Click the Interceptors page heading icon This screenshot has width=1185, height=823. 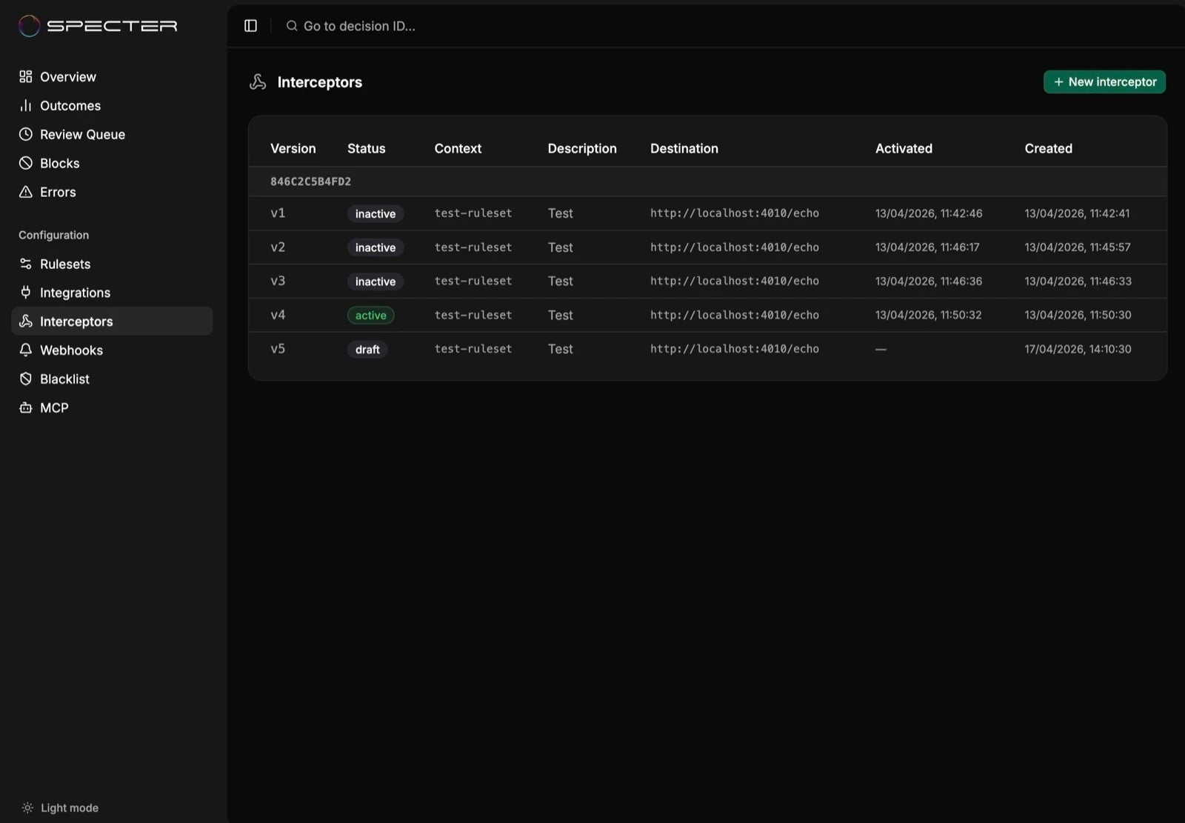[258, 82]
